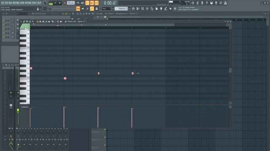Select the Piano roll Mute tool
Viewport: 270px width, 151px height.
(49, 21)
